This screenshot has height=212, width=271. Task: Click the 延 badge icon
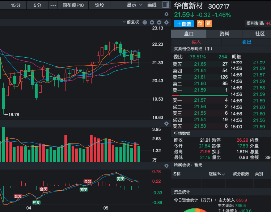(x=208, y=23)
